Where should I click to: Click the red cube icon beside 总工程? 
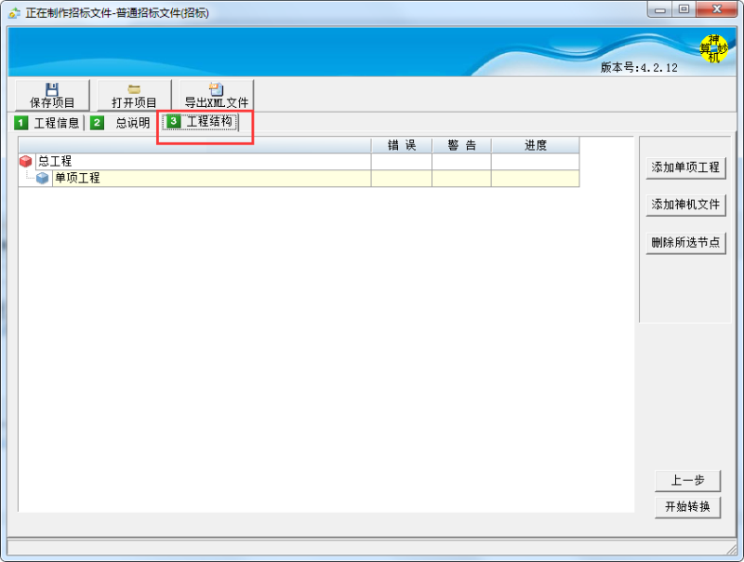26,162
